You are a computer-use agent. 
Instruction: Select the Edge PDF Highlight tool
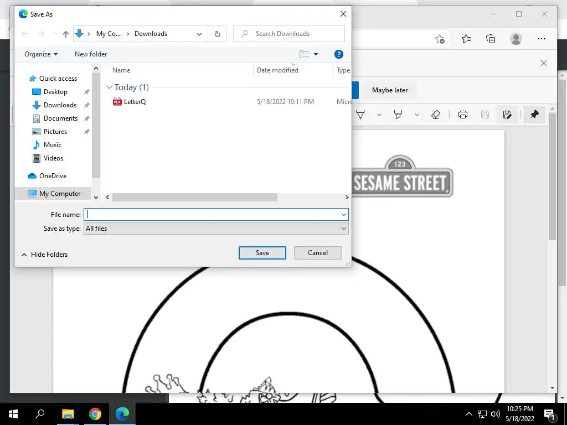(x=398, y=115)
